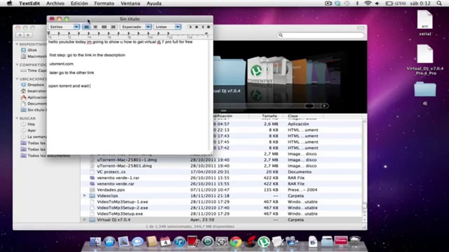Select the Virtual_DJ_v7.0.4 file on desktop
Image resolution: width=449 pixels, height=252 pixels.
[x=425, y=60]
